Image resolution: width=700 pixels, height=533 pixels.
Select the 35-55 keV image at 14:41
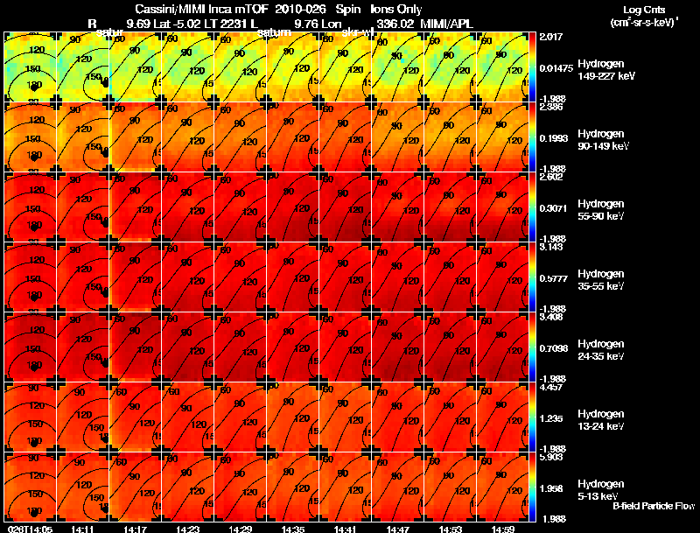pos(346,277)
